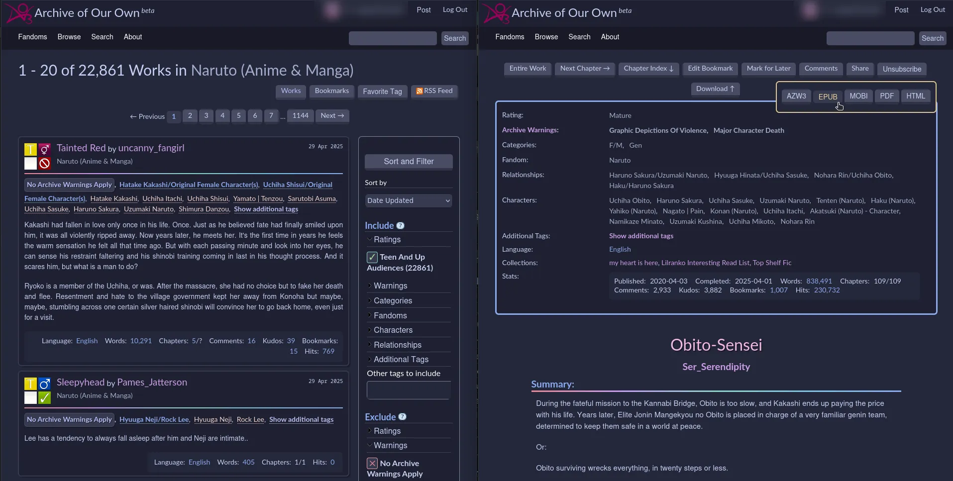The image size is (953, 481).
Task: Open author Pames_Jatterson's profile
Action: (152, 383)
